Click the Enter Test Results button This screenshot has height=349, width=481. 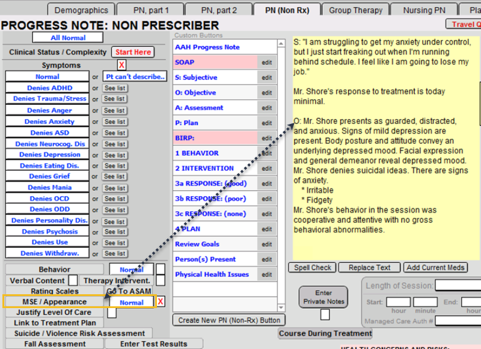153,344
